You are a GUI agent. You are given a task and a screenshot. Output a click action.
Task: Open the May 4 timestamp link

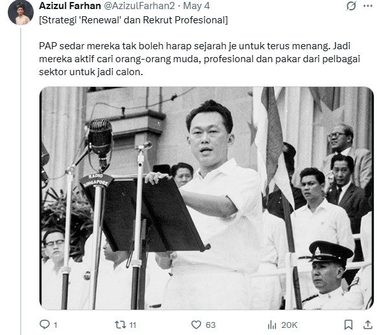point(196,6)
